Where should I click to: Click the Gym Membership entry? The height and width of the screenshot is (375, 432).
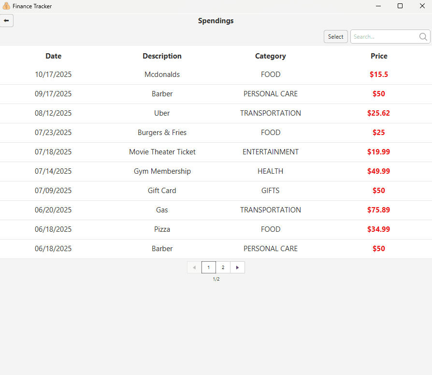[x=162, y=171]
